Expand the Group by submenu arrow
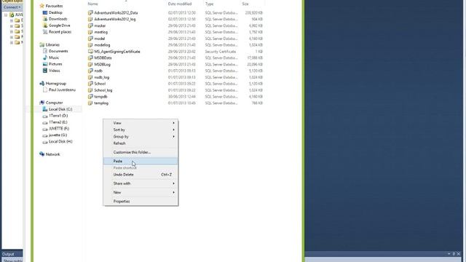This screenshot has height=262, width=466. click(173, 137)
